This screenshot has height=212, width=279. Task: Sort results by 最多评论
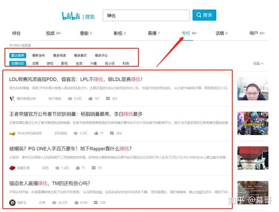pyautogui.click(x=101, y=55)
